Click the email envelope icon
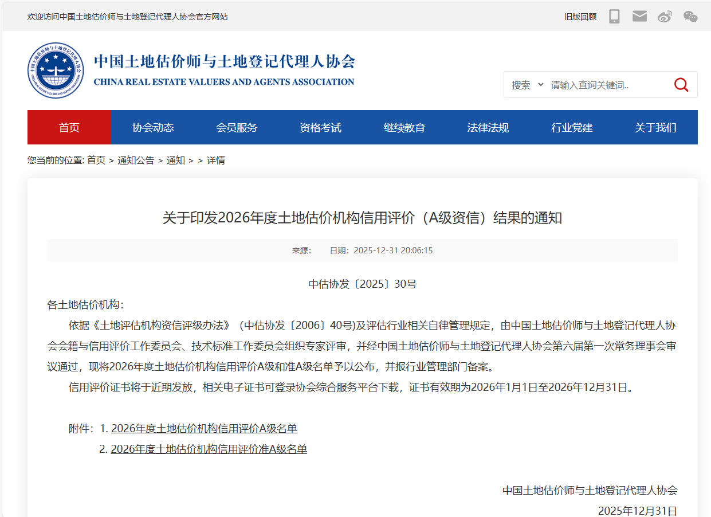 (x=639, y=16)
